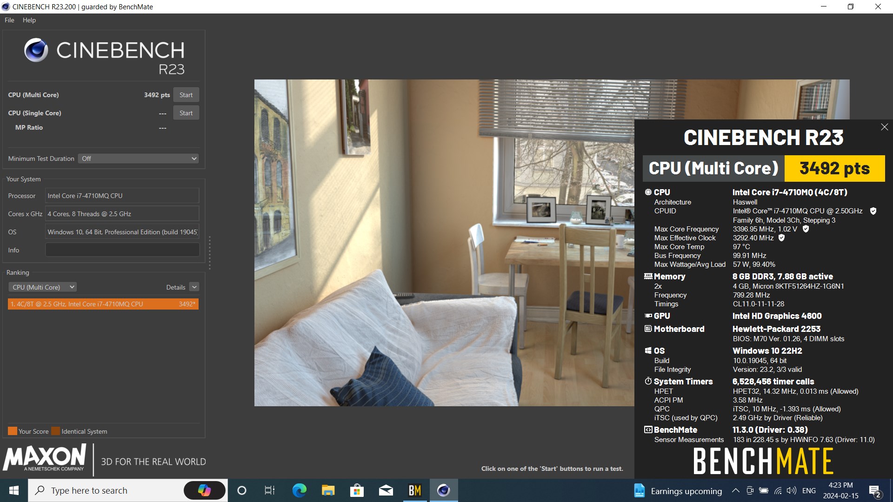Click the Memory section icon
Screen dimensions: 893x502
click(648, 276)
